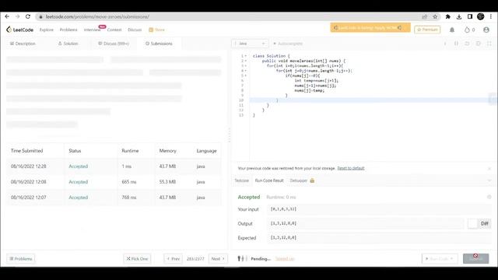
Task: Open the Interview nav item
Action: [92, 30]
